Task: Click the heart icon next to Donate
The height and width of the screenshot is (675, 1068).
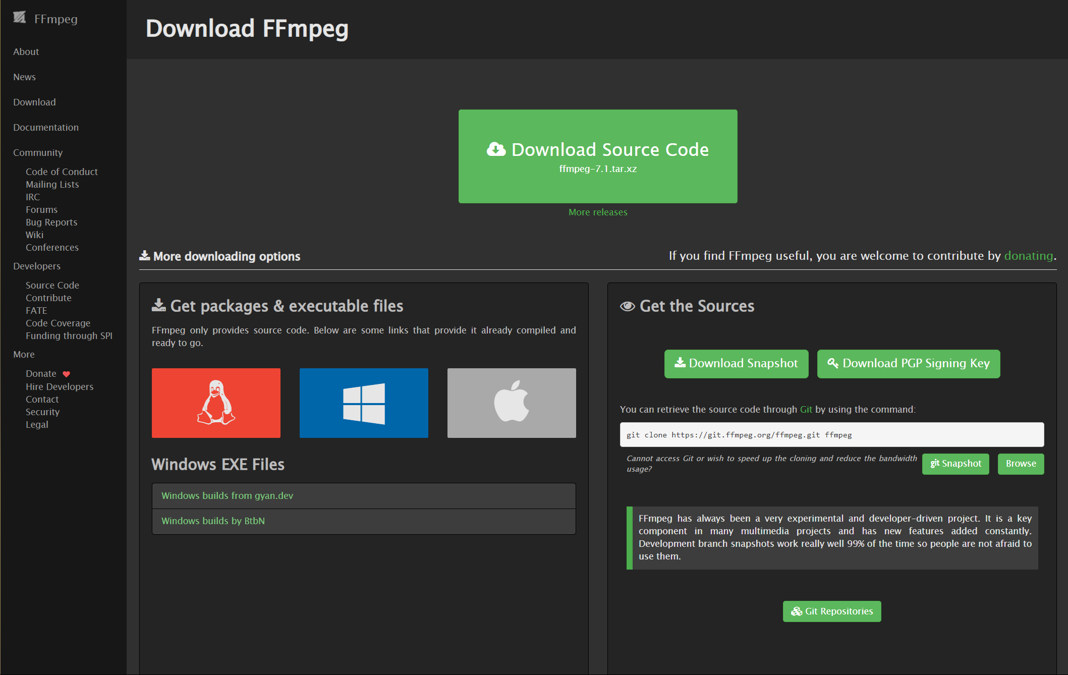Action: (66, 374)
